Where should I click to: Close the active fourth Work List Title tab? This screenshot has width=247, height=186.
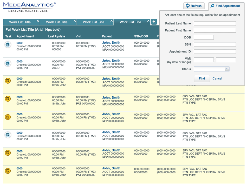tap(148, 21)
